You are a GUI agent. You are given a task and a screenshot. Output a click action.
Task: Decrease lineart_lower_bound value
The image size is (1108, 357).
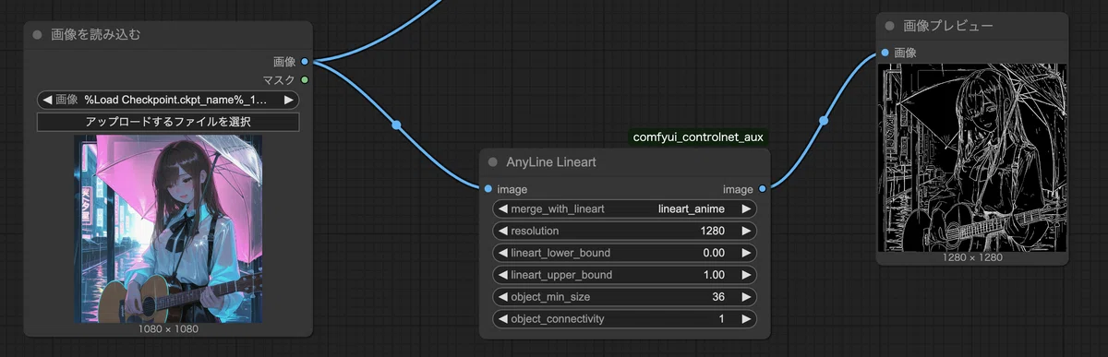point(503,253)
